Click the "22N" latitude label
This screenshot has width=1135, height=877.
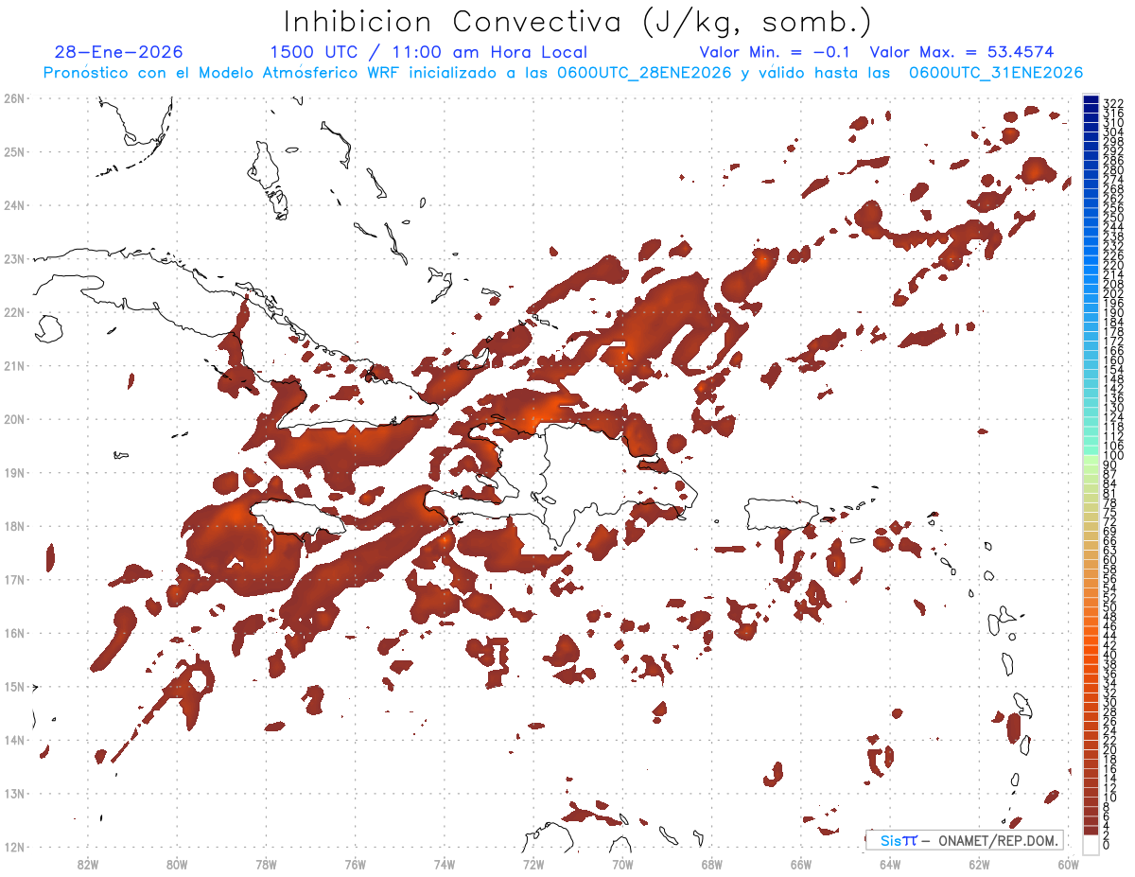coord(13,312)
